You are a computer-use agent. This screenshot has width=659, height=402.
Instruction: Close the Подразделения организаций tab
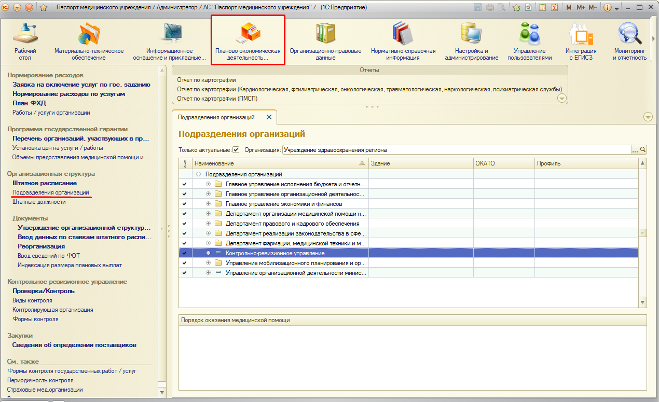click(x=269, y=117)
